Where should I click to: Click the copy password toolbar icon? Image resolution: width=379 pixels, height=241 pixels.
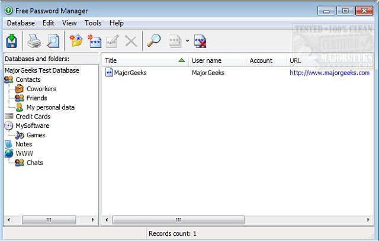(175, 41)
